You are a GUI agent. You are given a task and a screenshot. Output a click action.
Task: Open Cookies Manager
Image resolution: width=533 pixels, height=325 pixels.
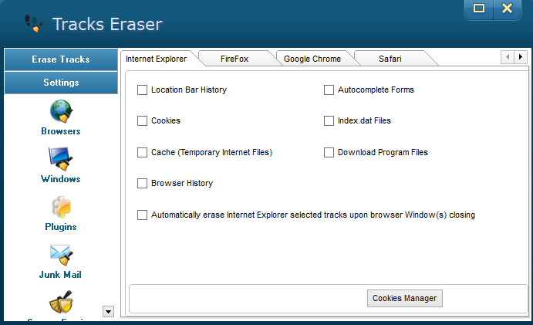(x=405, y=299)
